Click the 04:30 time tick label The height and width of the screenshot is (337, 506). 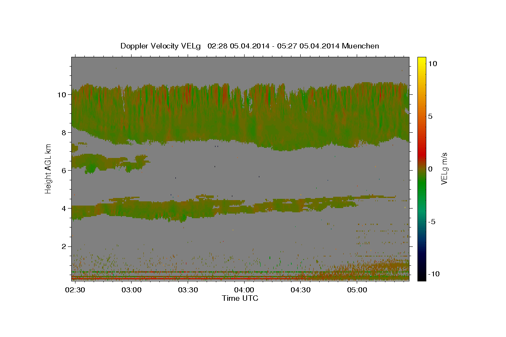pyautogui.click(x=301, y=290)
